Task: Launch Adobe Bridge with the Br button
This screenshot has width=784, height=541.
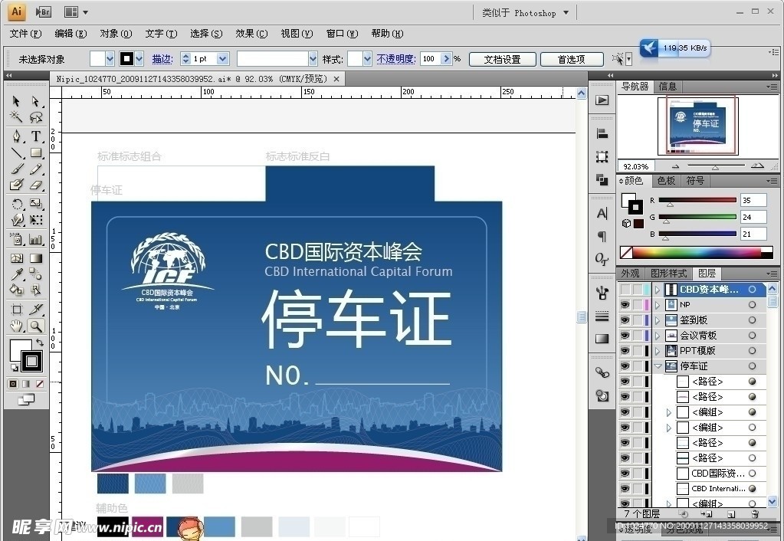Action: 44,12
